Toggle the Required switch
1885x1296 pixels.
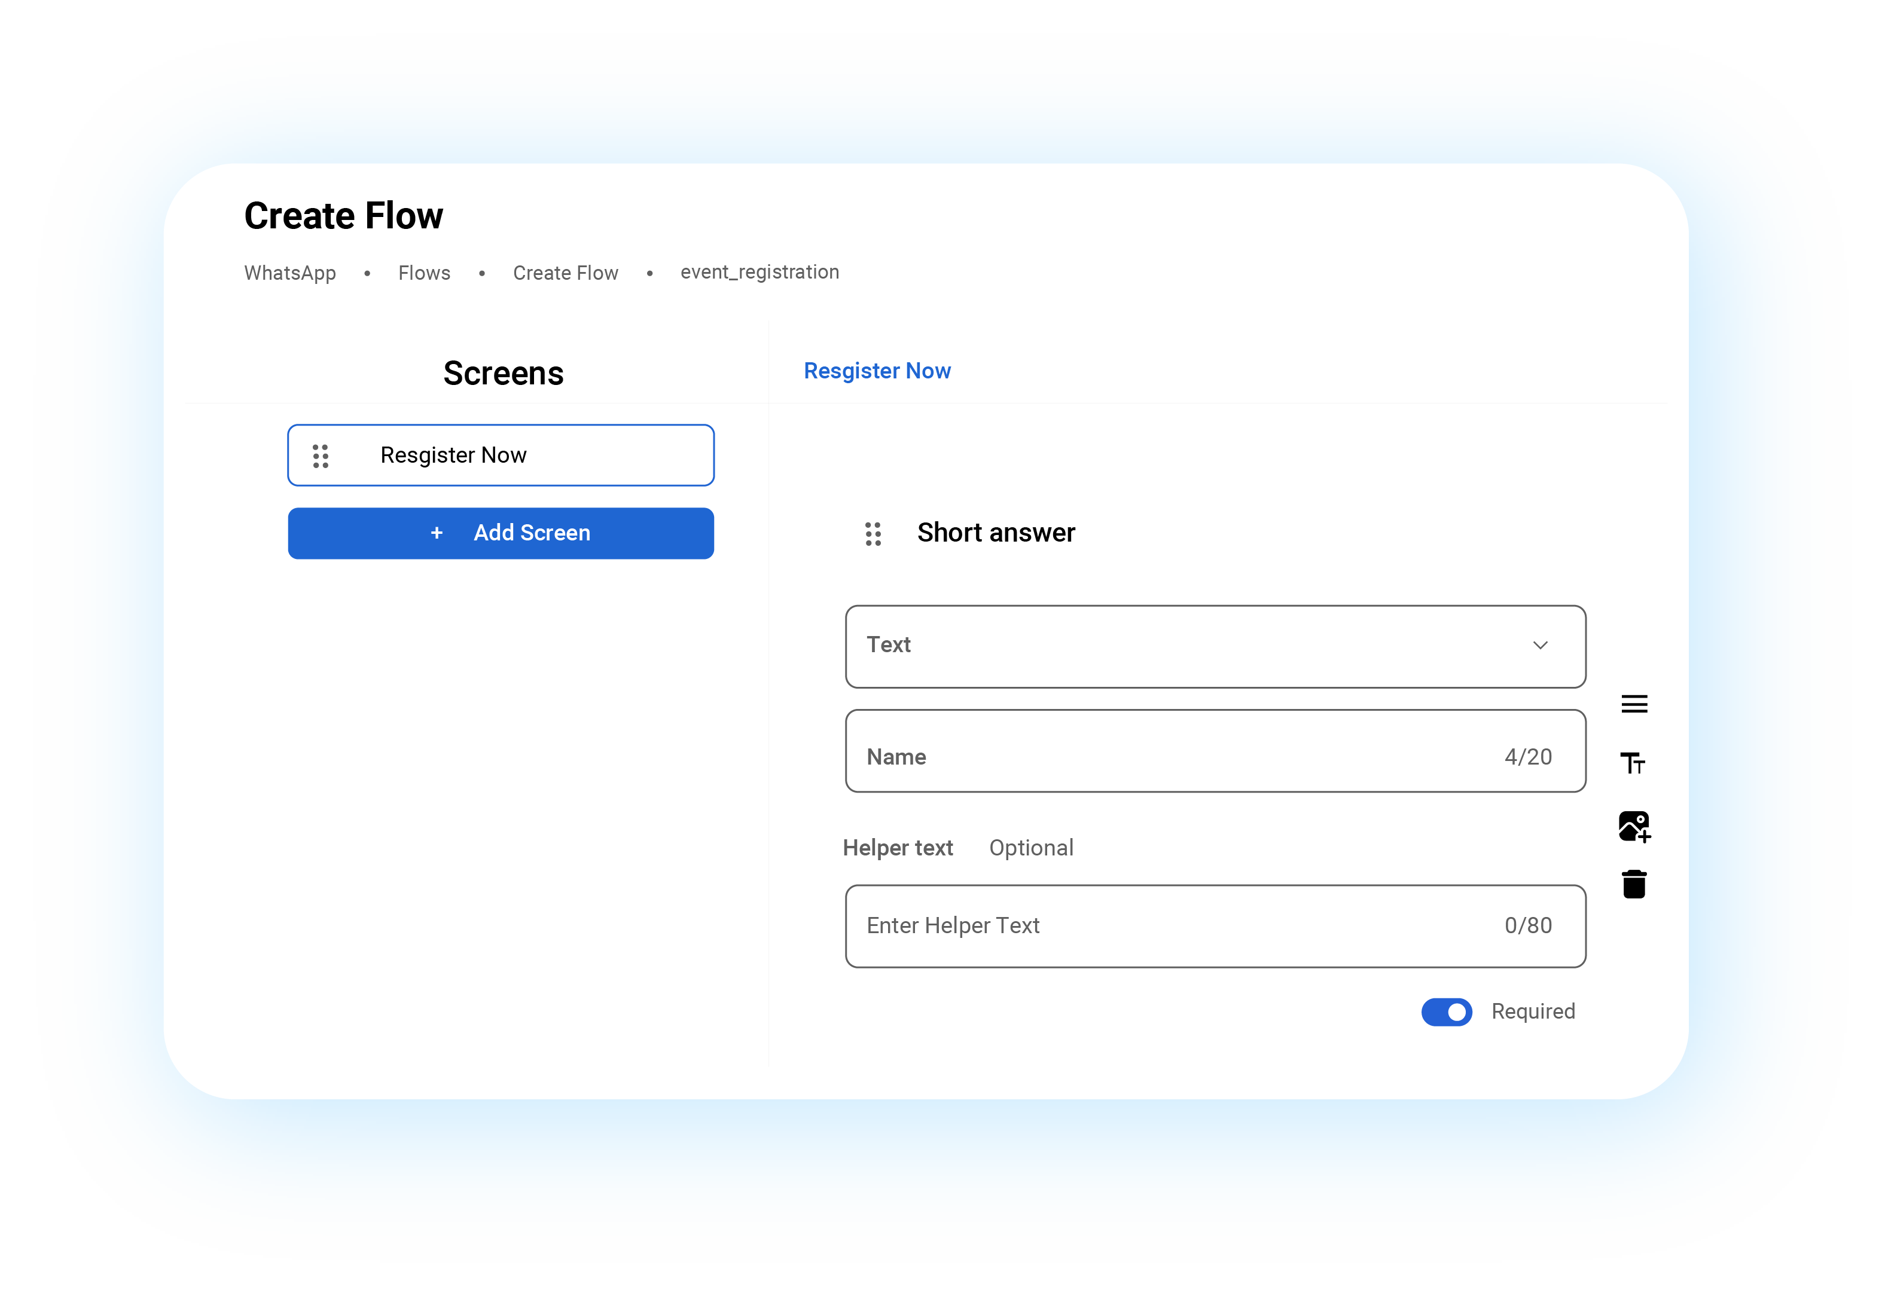coord(1447,1012)
